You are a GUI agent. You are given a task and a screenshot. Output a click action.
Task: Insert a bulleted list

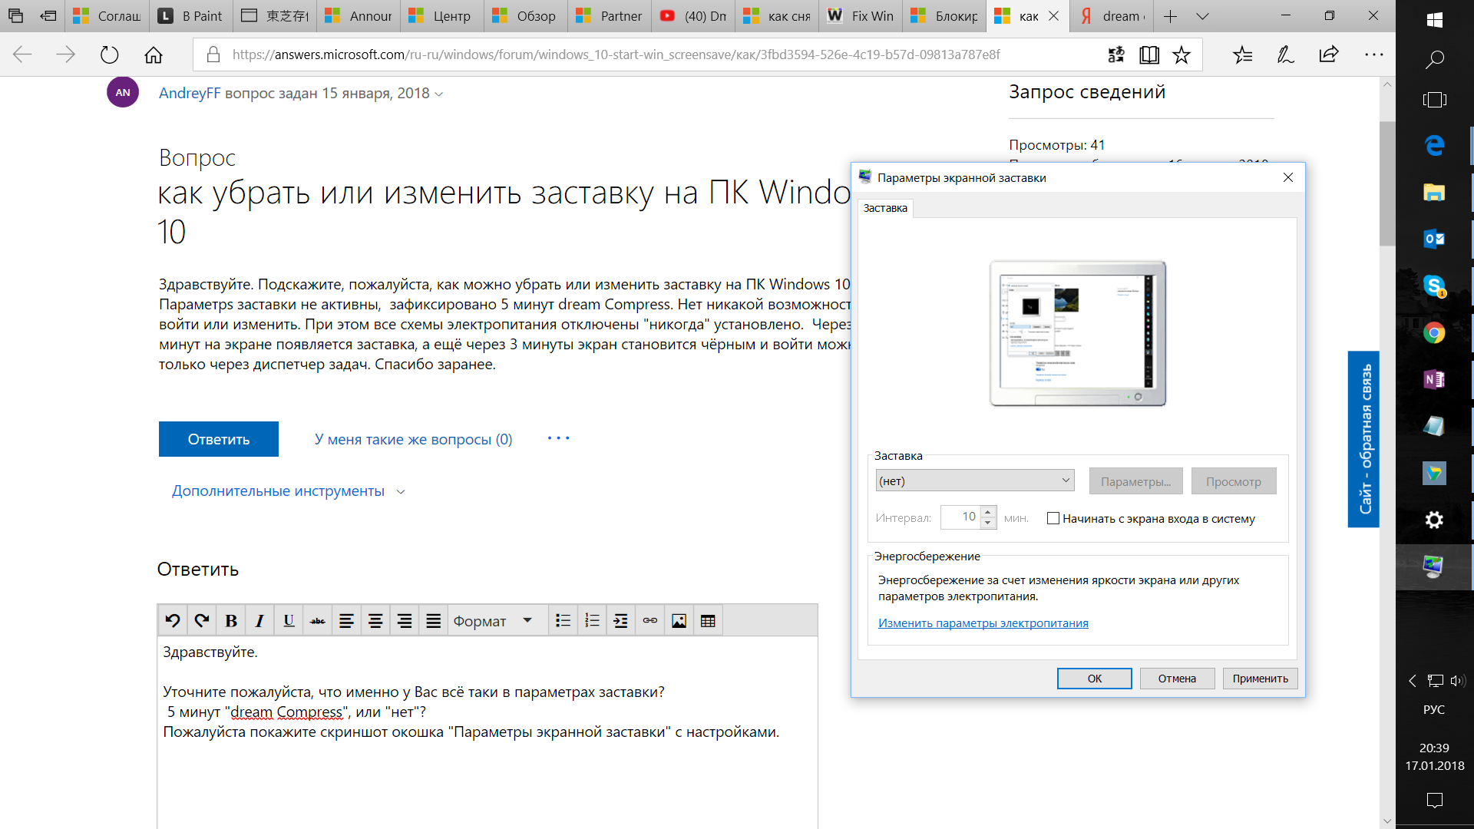563,620
